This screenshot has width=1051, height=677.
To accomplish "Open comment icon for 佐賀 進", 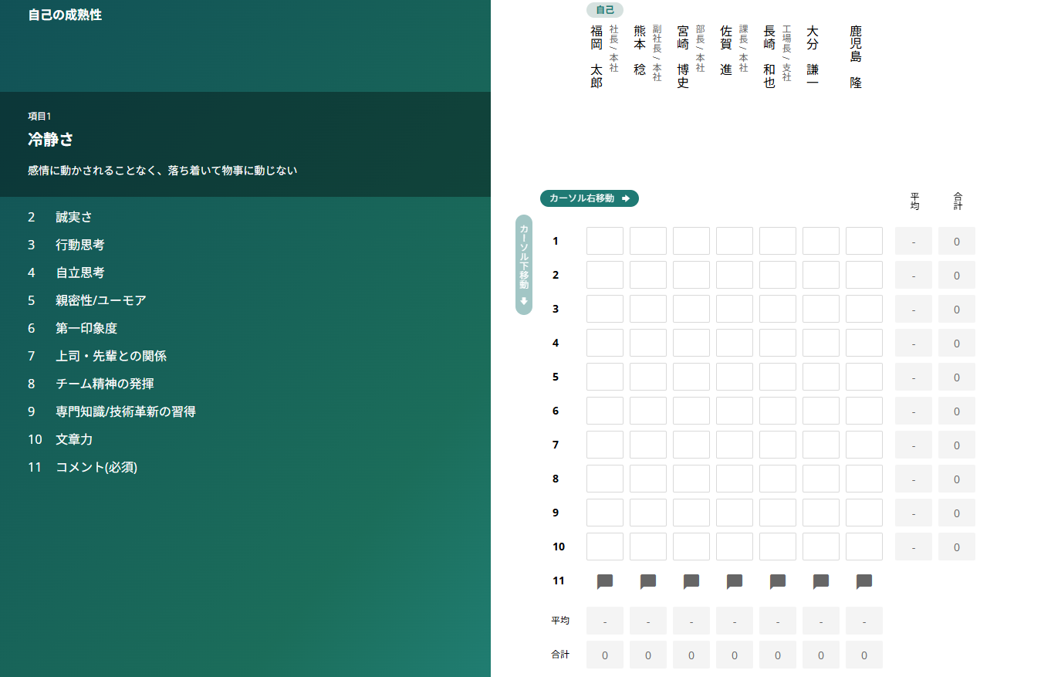I will pos(735,581).
